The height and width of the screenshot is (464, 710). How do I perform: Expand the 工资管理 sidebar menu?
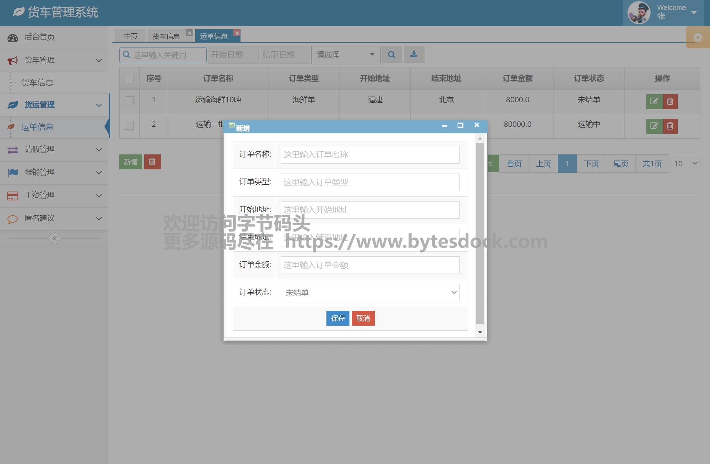click(54, 195)
